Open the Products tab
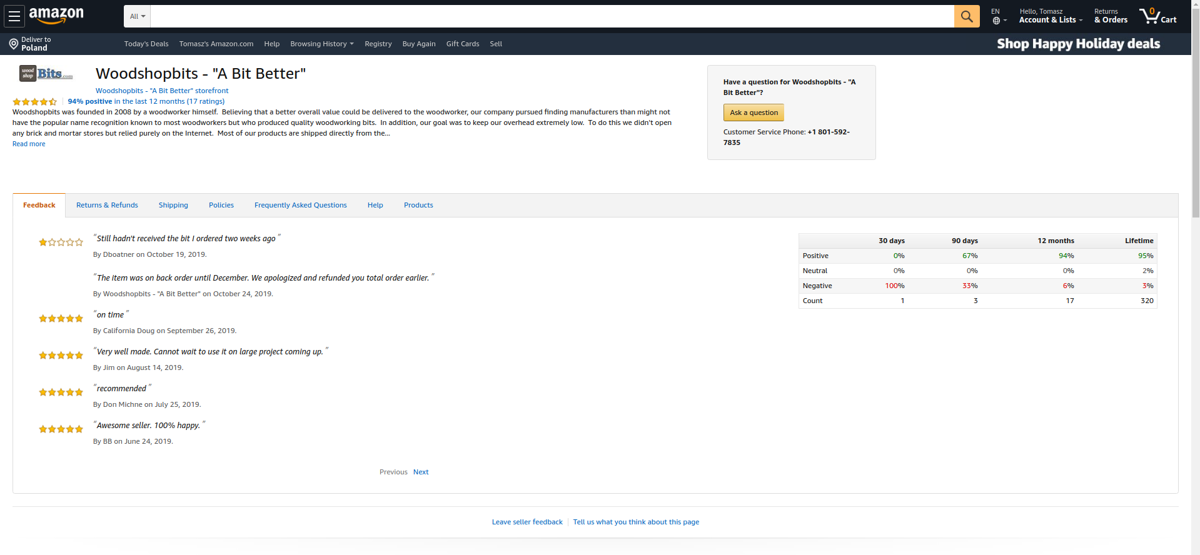The image size is (1200, 555). [418, 205]
